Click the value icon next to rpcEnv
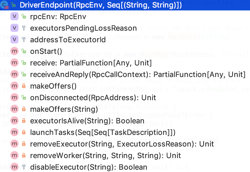The height and width of the screenshot is (172, 250). 14,17
